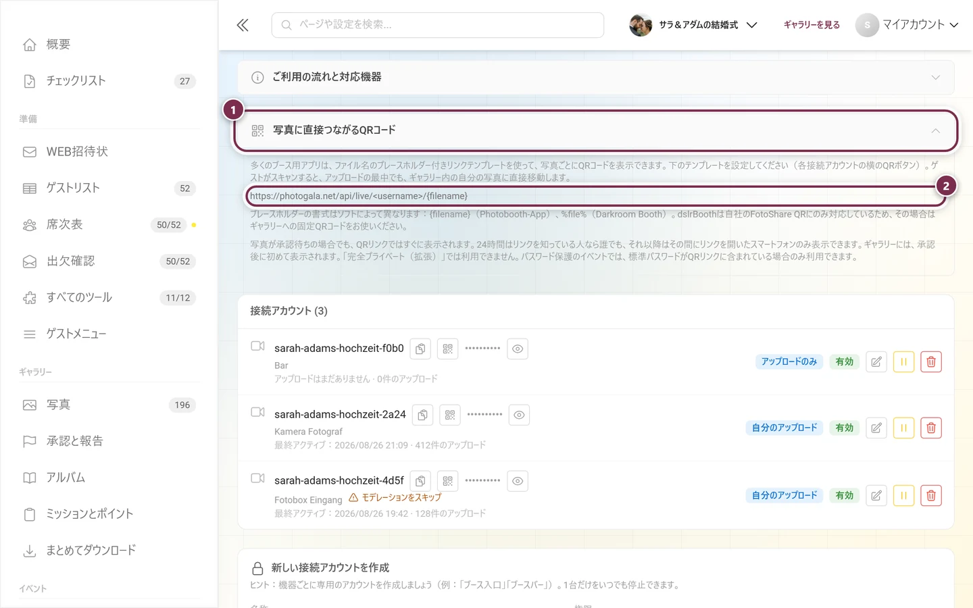Open 出欠確認 in the sidebar
This screenshot has width=973, height=608.
pyautogui.click(x=109, y=261)
